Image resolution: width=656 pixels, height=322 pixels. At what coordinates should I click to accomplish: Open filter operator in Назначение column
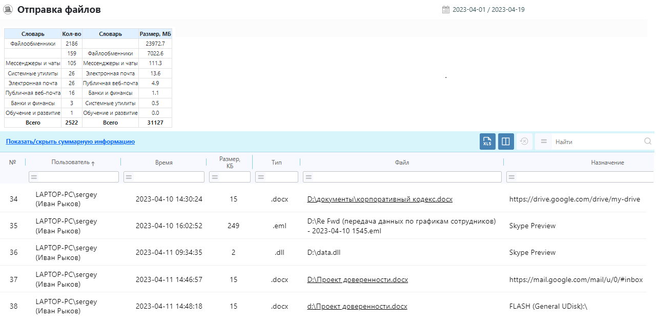511,177
